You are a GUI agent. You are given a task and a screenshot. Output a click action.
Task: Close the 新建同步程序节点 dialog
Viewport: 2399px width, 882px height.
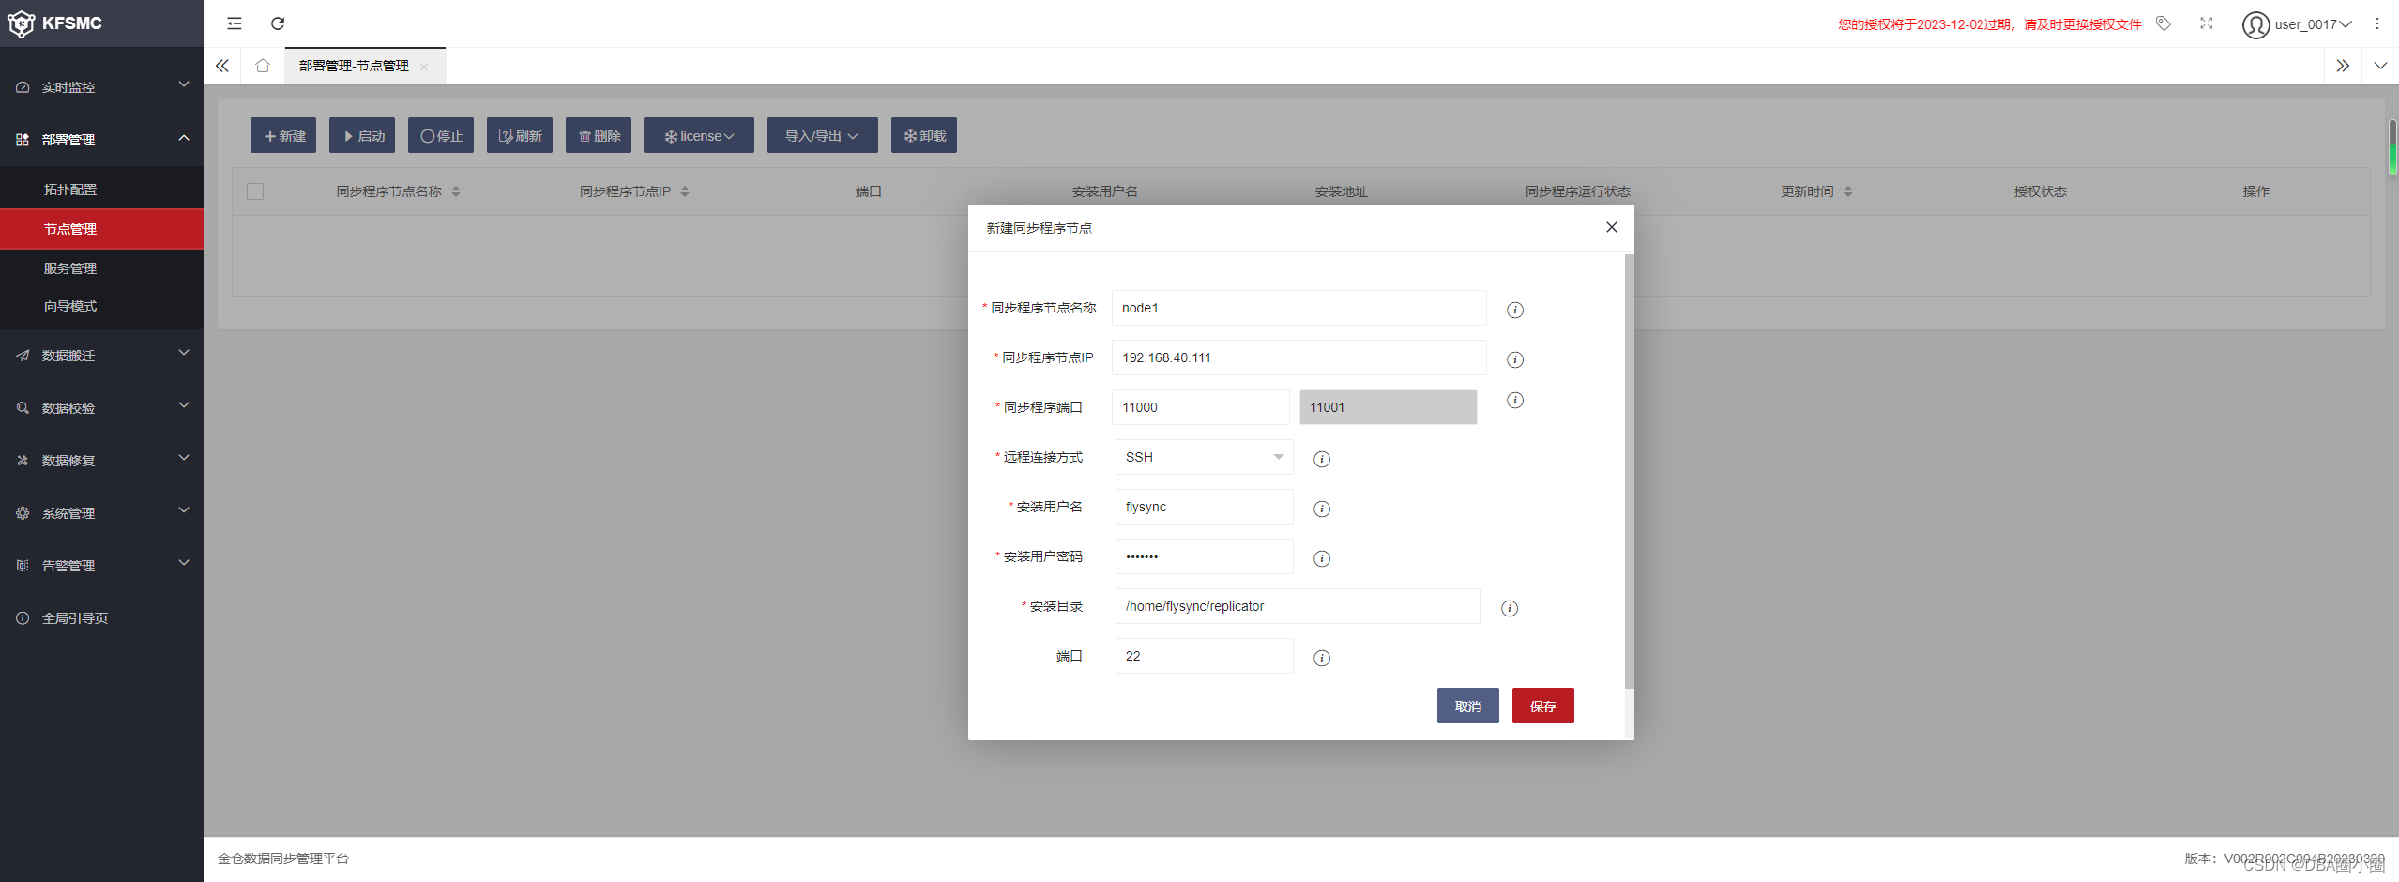click(x=1612, y=227)
